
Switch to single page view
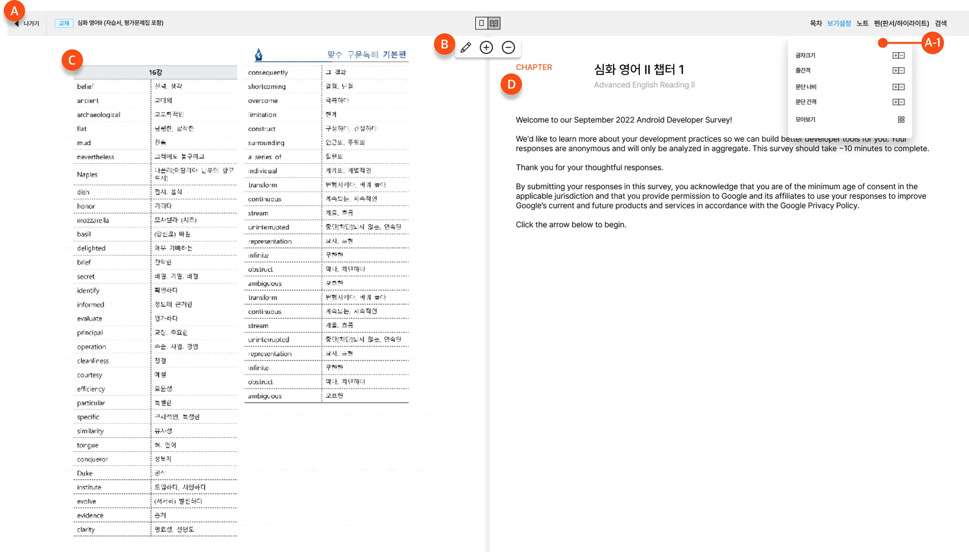[482, 23]
